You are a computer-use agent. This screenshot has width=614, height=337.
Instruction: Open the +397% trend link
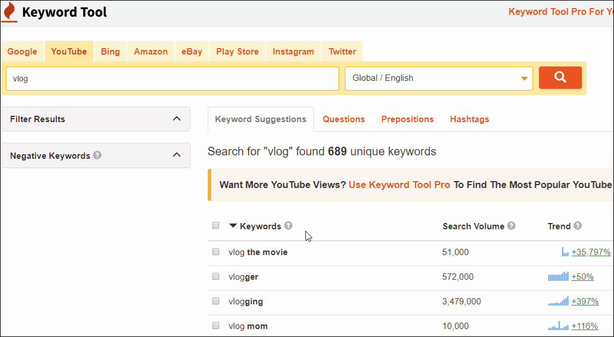pyautogui.click(x=585, y=301)
